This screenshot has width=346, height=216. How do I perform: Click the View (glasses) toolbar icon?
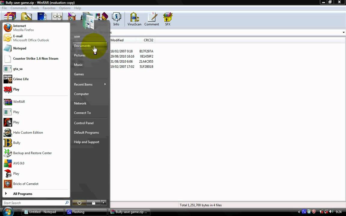(57, 16)
